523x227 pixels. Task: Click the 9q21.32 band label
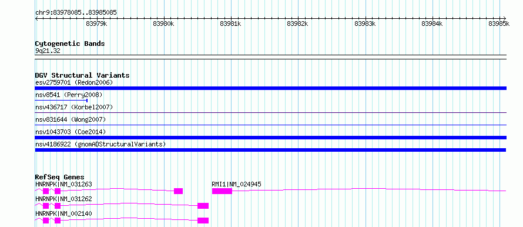(48, 51)
